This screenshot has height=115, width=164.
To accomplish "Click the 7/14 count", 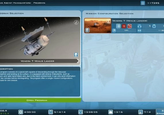I will click(147, 112).
